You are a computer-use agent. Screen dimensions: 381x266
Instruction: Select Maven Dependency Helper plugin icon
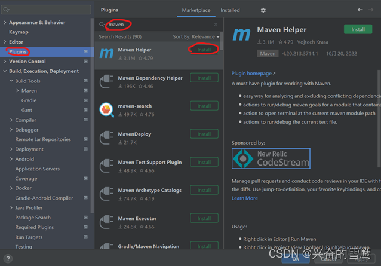106,81
